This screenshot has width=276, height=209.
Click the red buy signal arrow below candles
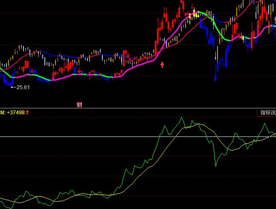click(162, 64)
